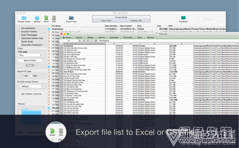Click the fx formula button in Excel

point(96,41)
